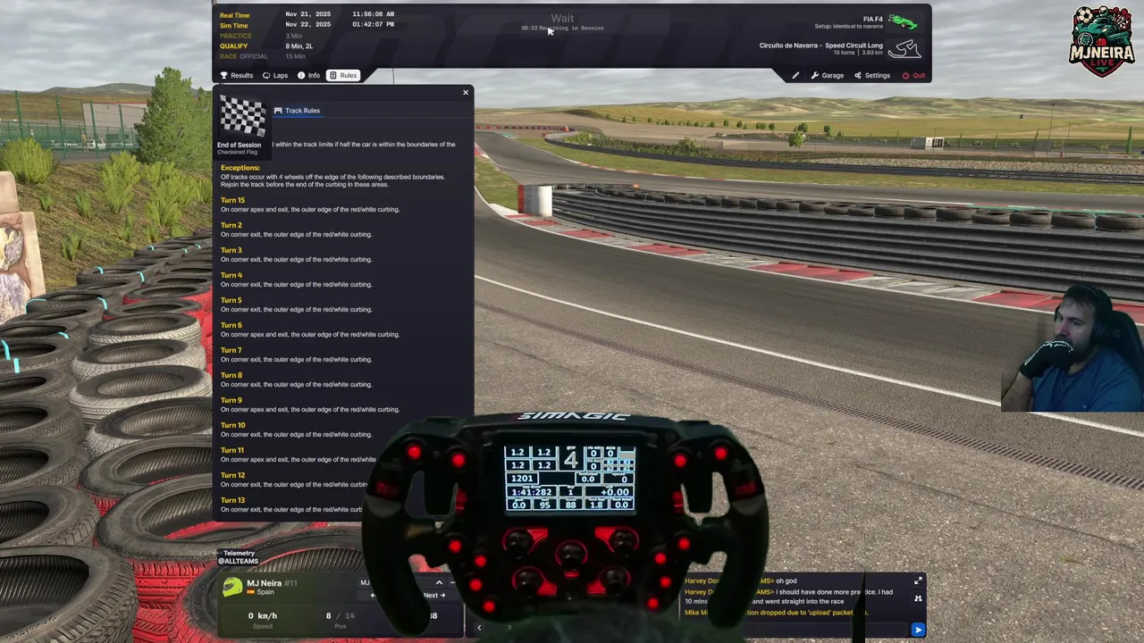Click the Turn 8 rule heading
This screenshot has width=1144, height=643.
(x=231, y=375)
